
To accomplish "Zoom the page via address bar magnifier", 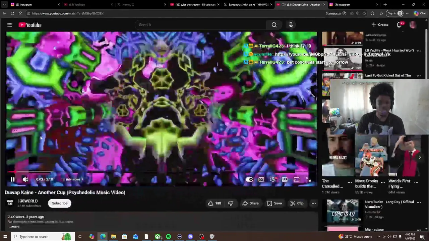I will pyautogui.click(x=358, y=13).
